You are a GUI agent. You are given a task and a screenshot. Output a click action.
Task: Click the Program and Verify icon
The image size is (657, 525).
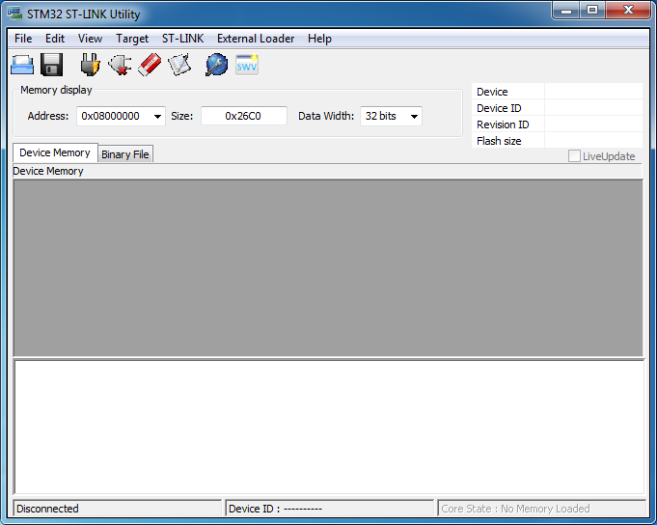pos(179,65)
